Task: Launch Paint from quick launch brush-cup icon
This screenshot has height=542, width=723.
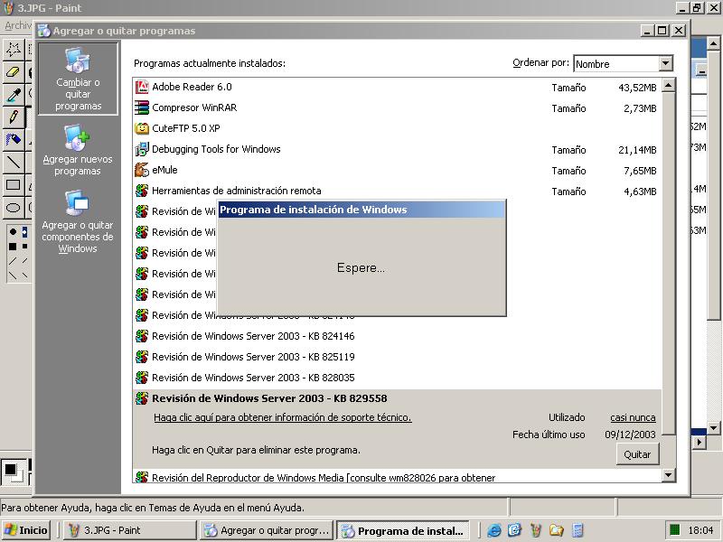Action: pyautogui.click(x=535, y=530)
